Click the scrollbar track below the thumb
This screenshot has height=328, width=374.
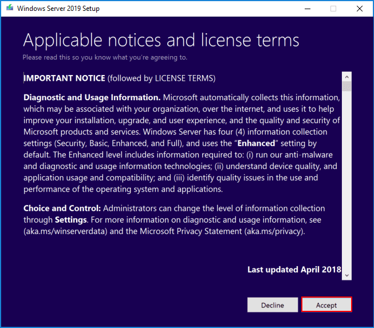pyautogui.click(x=347, y=181)
